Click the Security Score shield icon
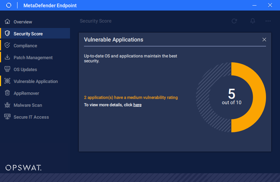Image resolution: width=280 pixels, height=182 pixels. coord(7,33)
